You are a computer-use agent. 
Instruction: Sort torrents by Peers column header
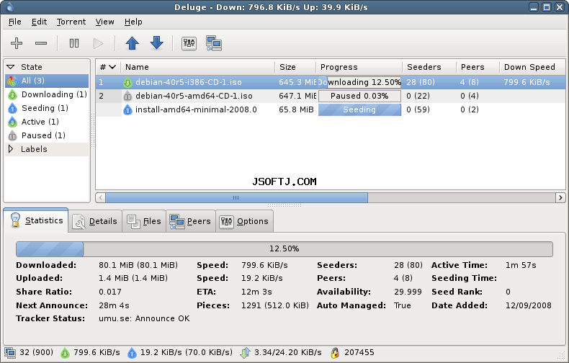click(x=478, y=67)
